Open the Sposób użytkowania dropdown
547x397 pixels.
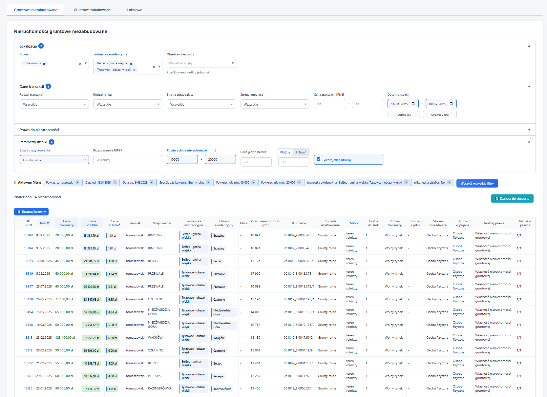(54, 160)
